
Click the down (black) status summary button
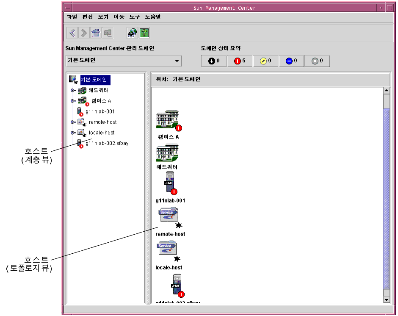214,61
